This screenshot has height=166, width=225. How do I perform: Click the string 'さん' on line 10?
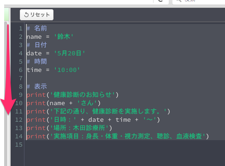[87, 103]
